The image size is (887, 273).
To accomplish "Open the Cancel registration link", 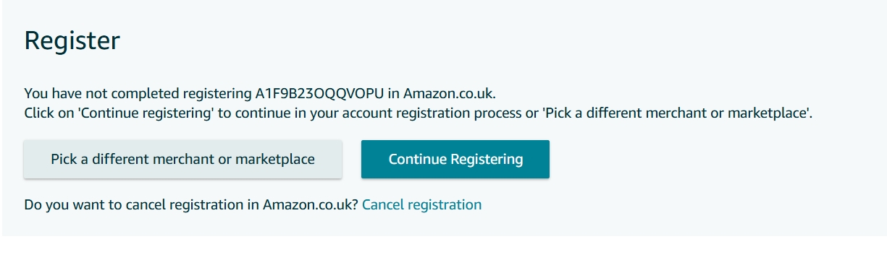I will [x=421, y=204].
